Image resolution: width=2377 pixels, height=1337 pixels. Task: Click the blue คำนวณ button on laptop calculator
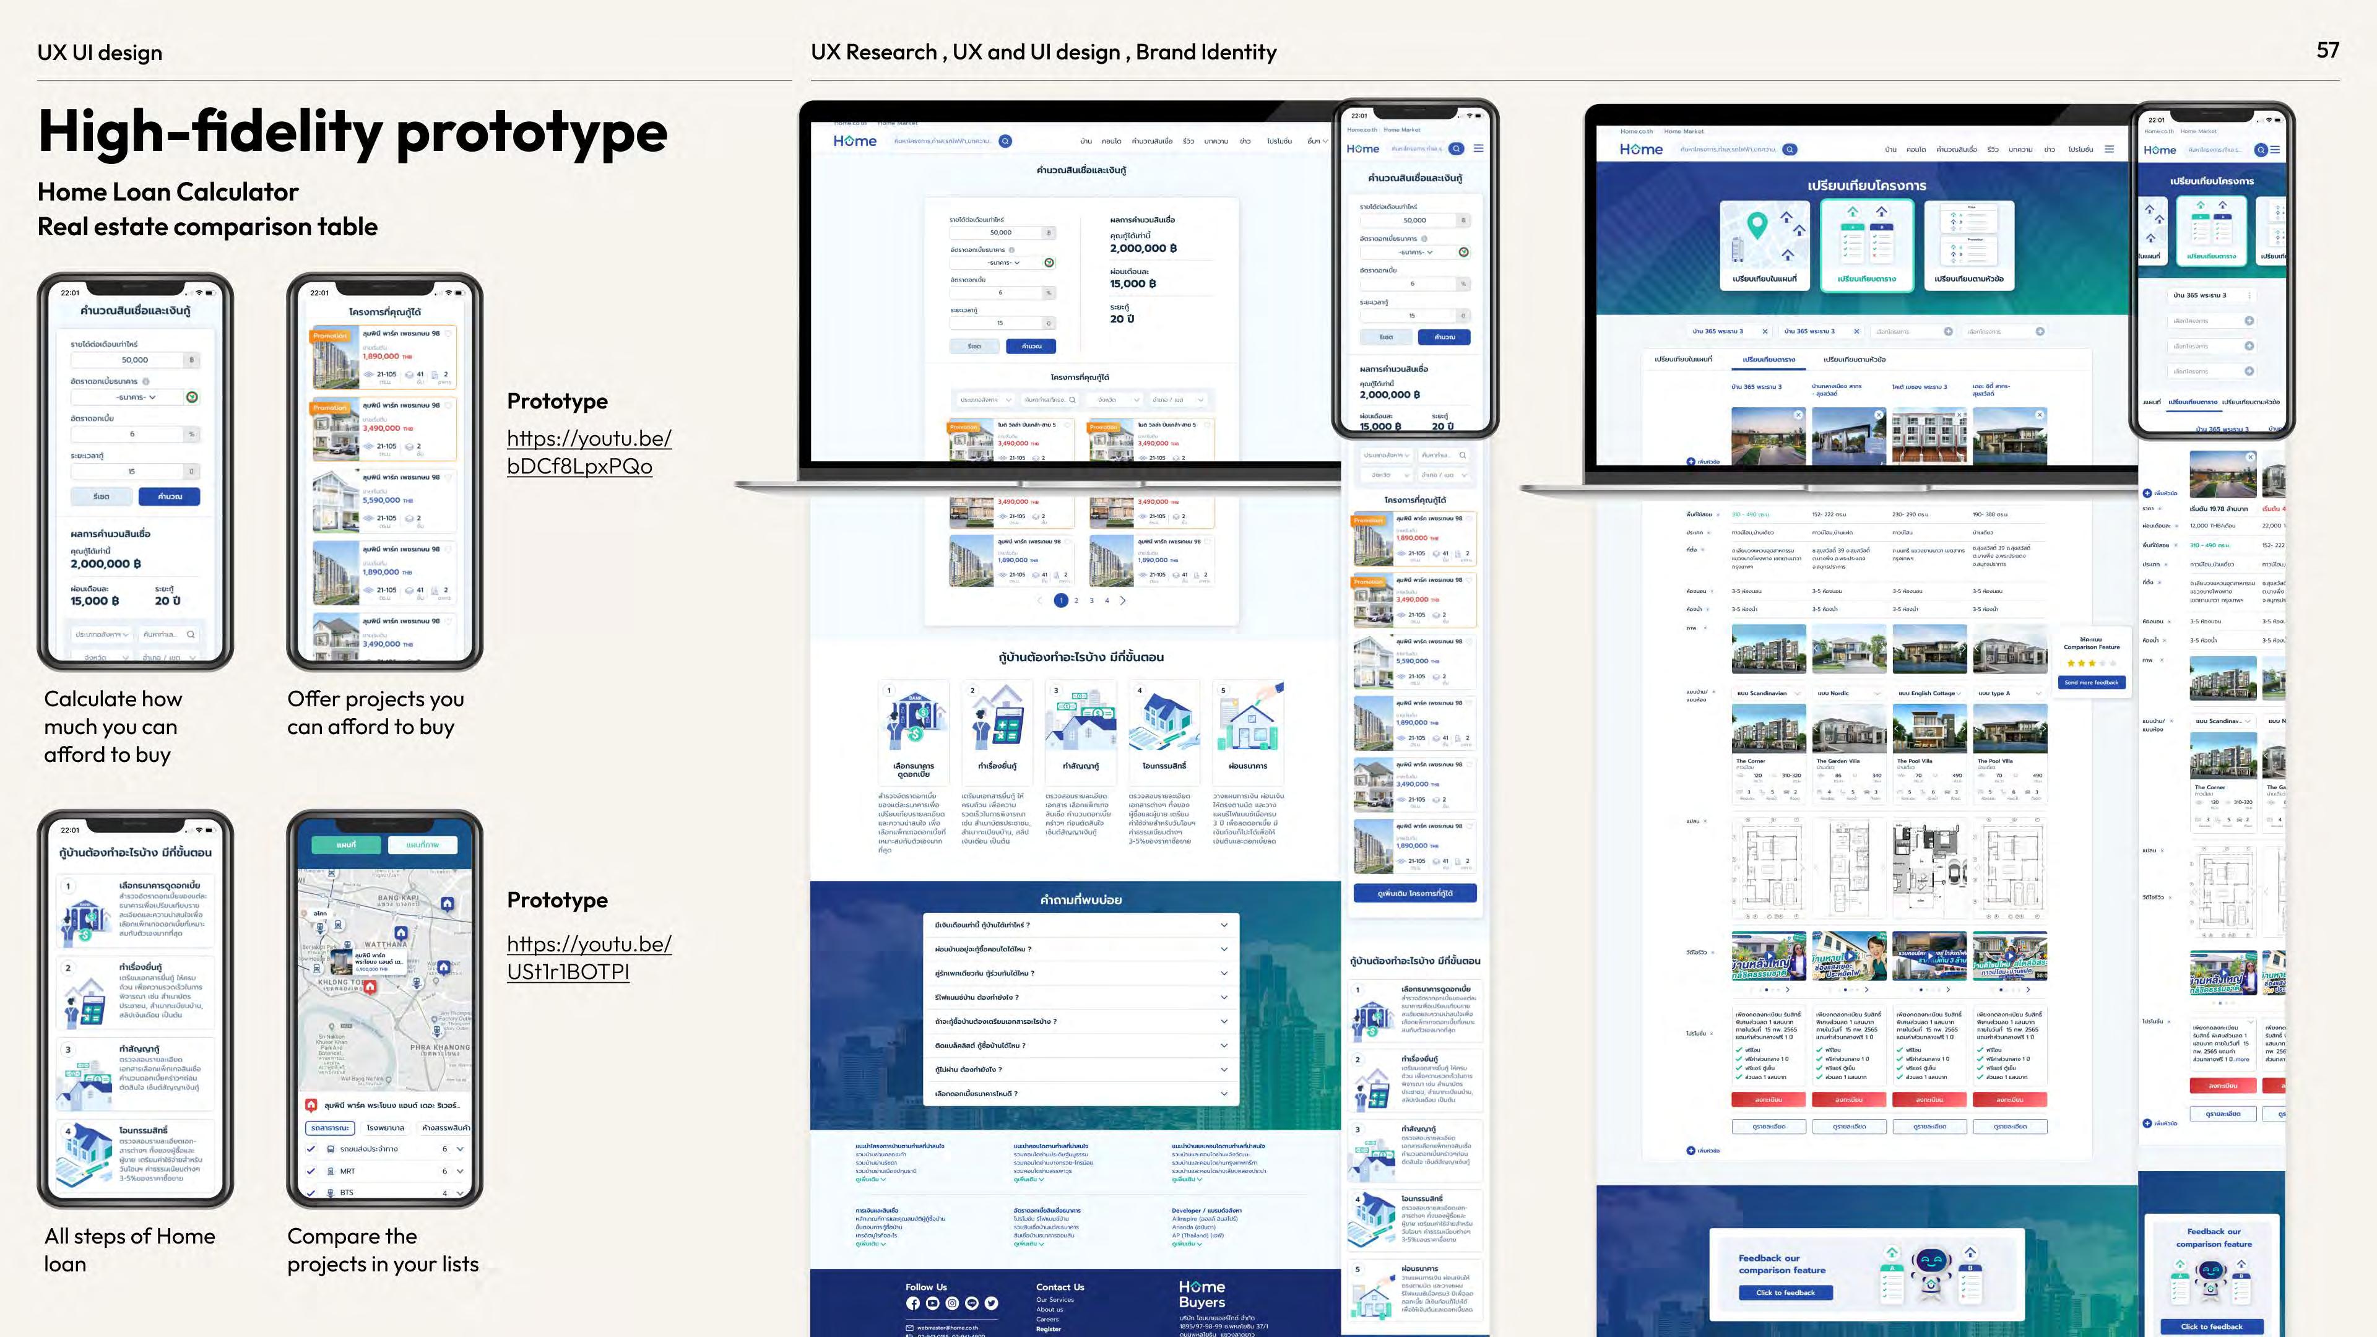pyautogui.click(x=1031, y=346)
